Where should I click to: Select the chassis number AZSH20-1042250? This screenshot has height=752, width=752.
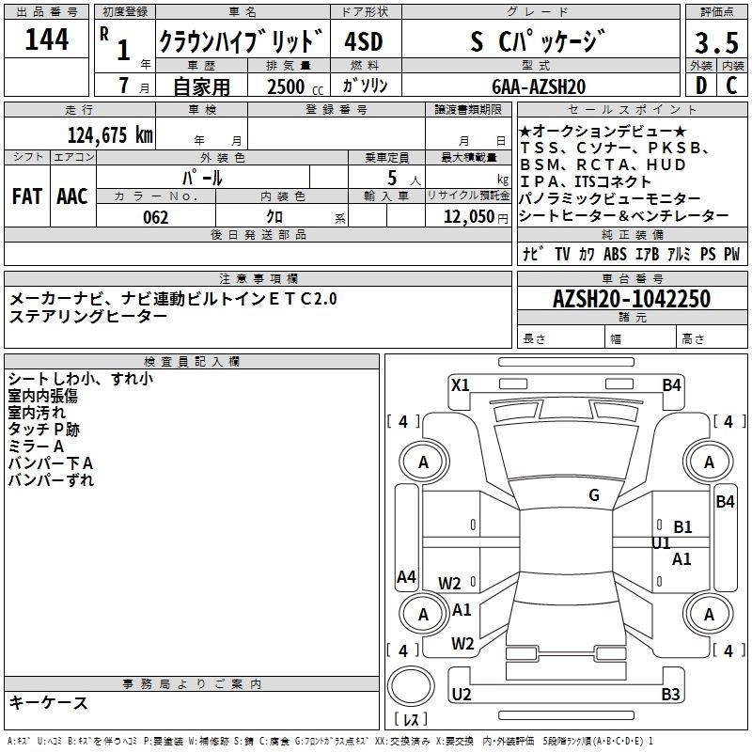click(632, 298)
